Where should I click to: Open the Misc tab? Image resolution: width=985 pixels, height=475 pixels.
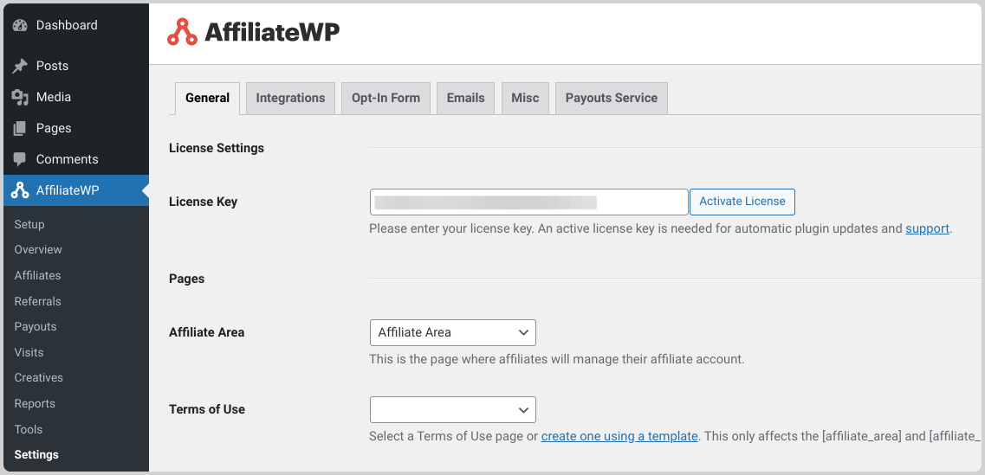point(525,98)
